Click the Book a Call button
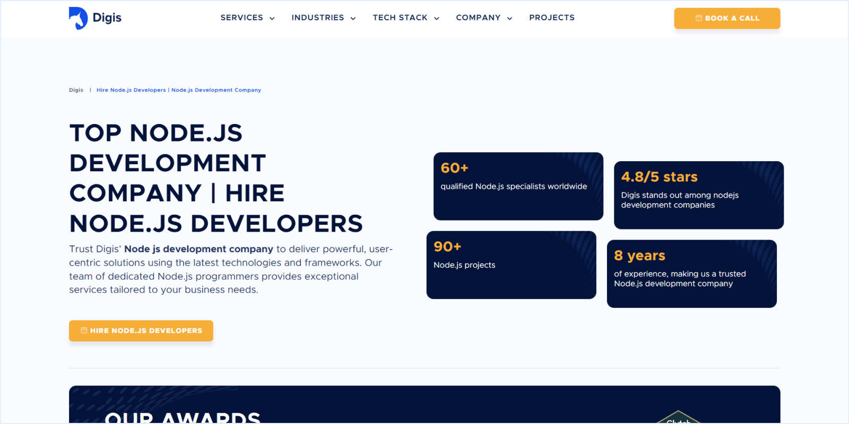 pos(727,18)
